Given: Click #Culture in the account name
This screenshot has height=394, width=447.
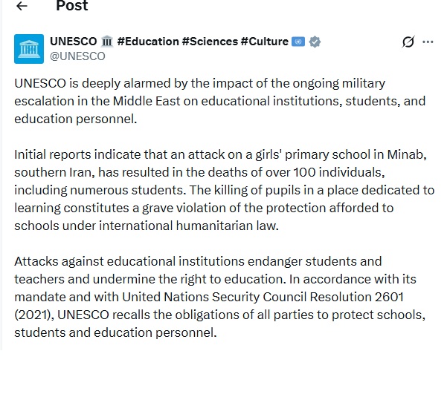Looking at the screenshot, I should [x=264, y=42].
